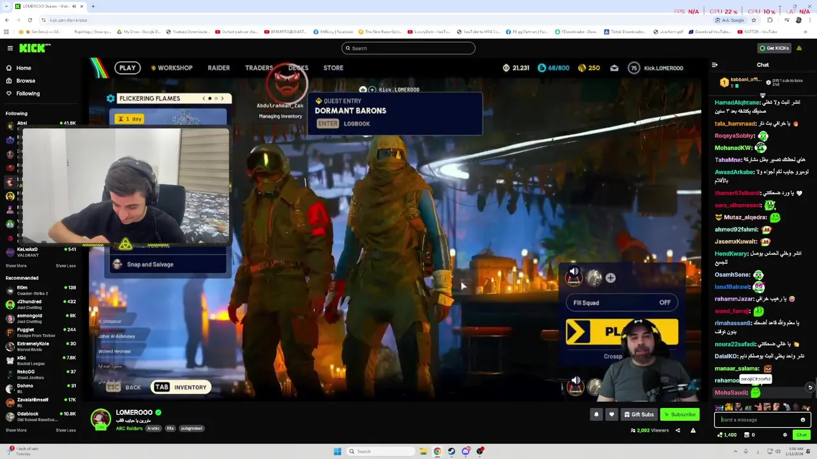817x459 pixels.
Task: Open the shop icon next to 0
Action: pos(747,435)
